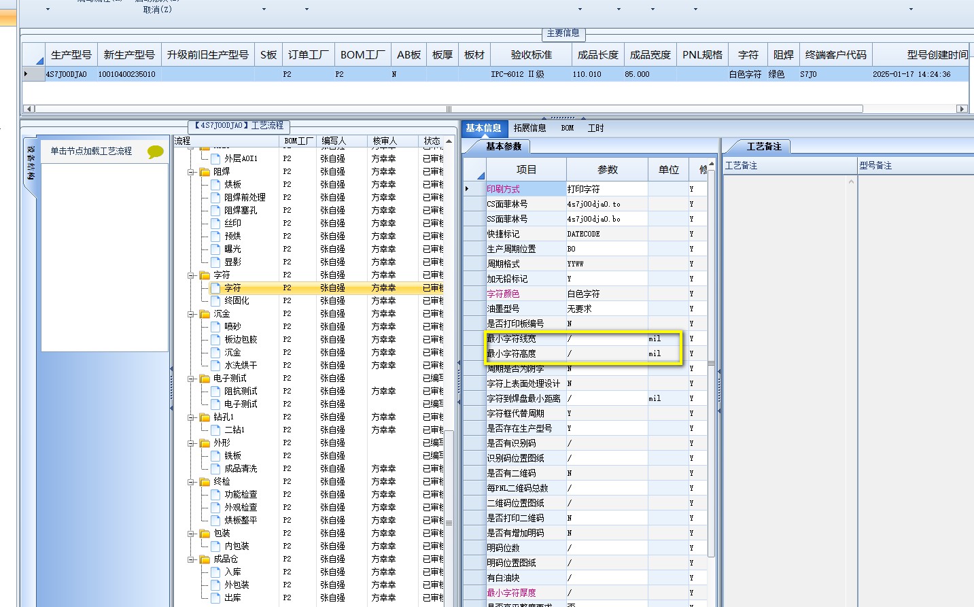The height and width of the screenshot is (607, 974).
Task: Click the 沉金 folder icon
Action: tap(205, 314)
